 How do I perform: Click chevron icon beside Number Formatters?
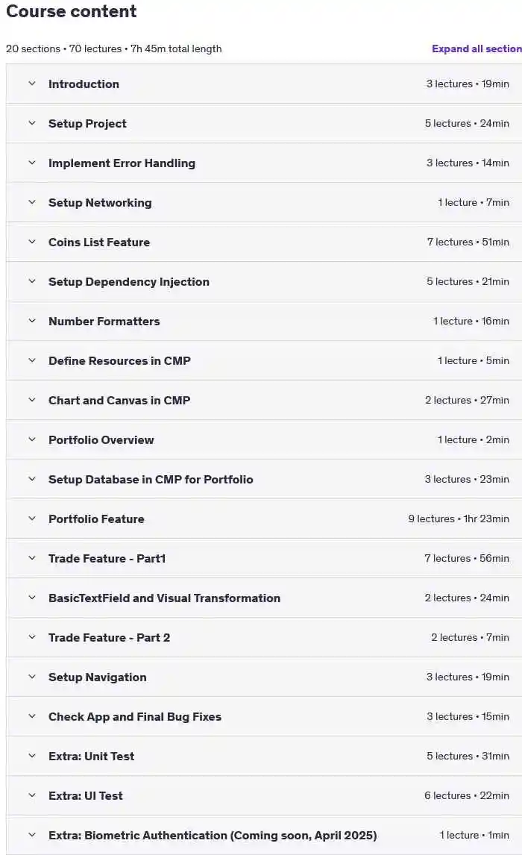[32, 321]
